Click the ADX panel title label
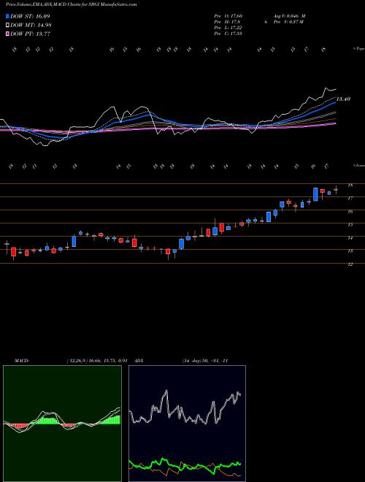 139,361
